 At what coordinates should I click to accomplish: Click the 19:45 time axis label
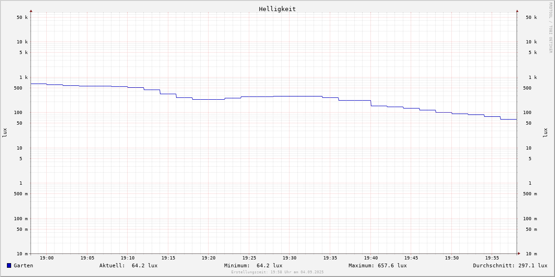click(x=411, y=258)
